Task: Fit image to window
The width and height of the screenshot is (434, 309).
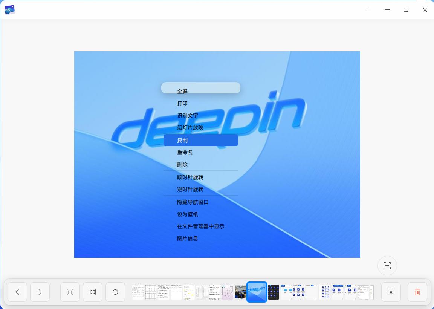Action: [93, 292]
